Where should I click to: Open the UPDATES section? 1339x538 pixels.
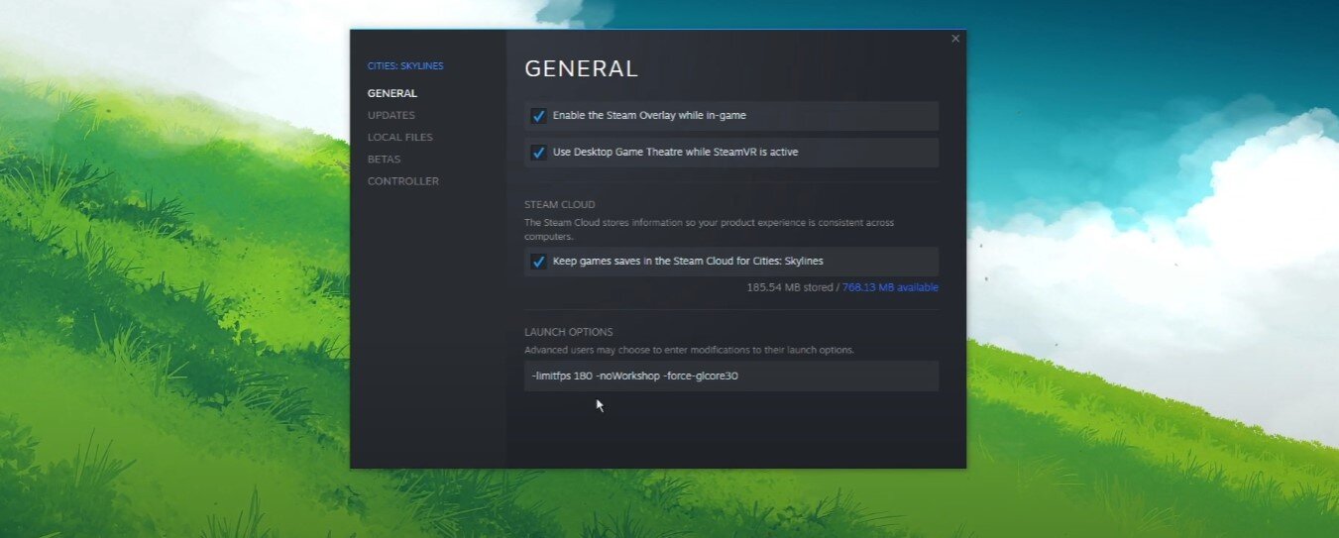click(x=391, y=115)
